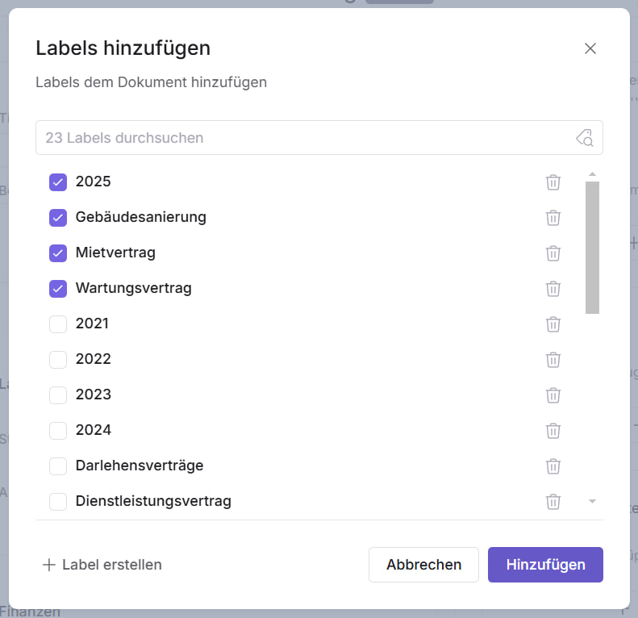Check the Dienstleistungsvertrag checkbox
The width and height of the screenshot is (638, 618).
(x=58, y=502)
